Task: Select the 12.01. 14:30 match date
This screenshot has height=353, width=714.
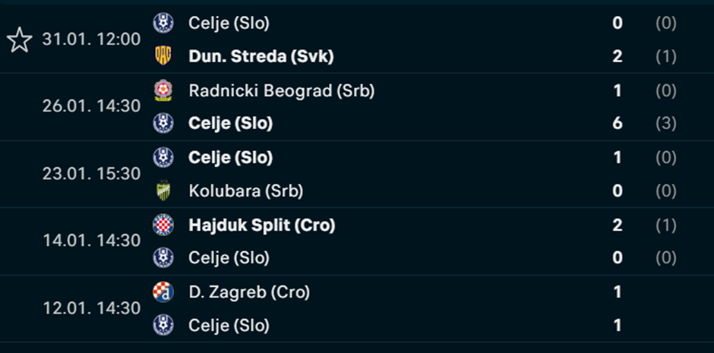Action: (91, 308)
